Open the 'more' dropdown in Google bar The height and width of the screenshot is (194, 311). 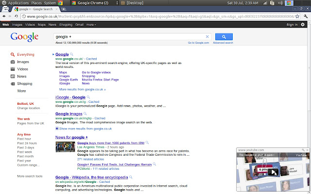pos(91,25)
